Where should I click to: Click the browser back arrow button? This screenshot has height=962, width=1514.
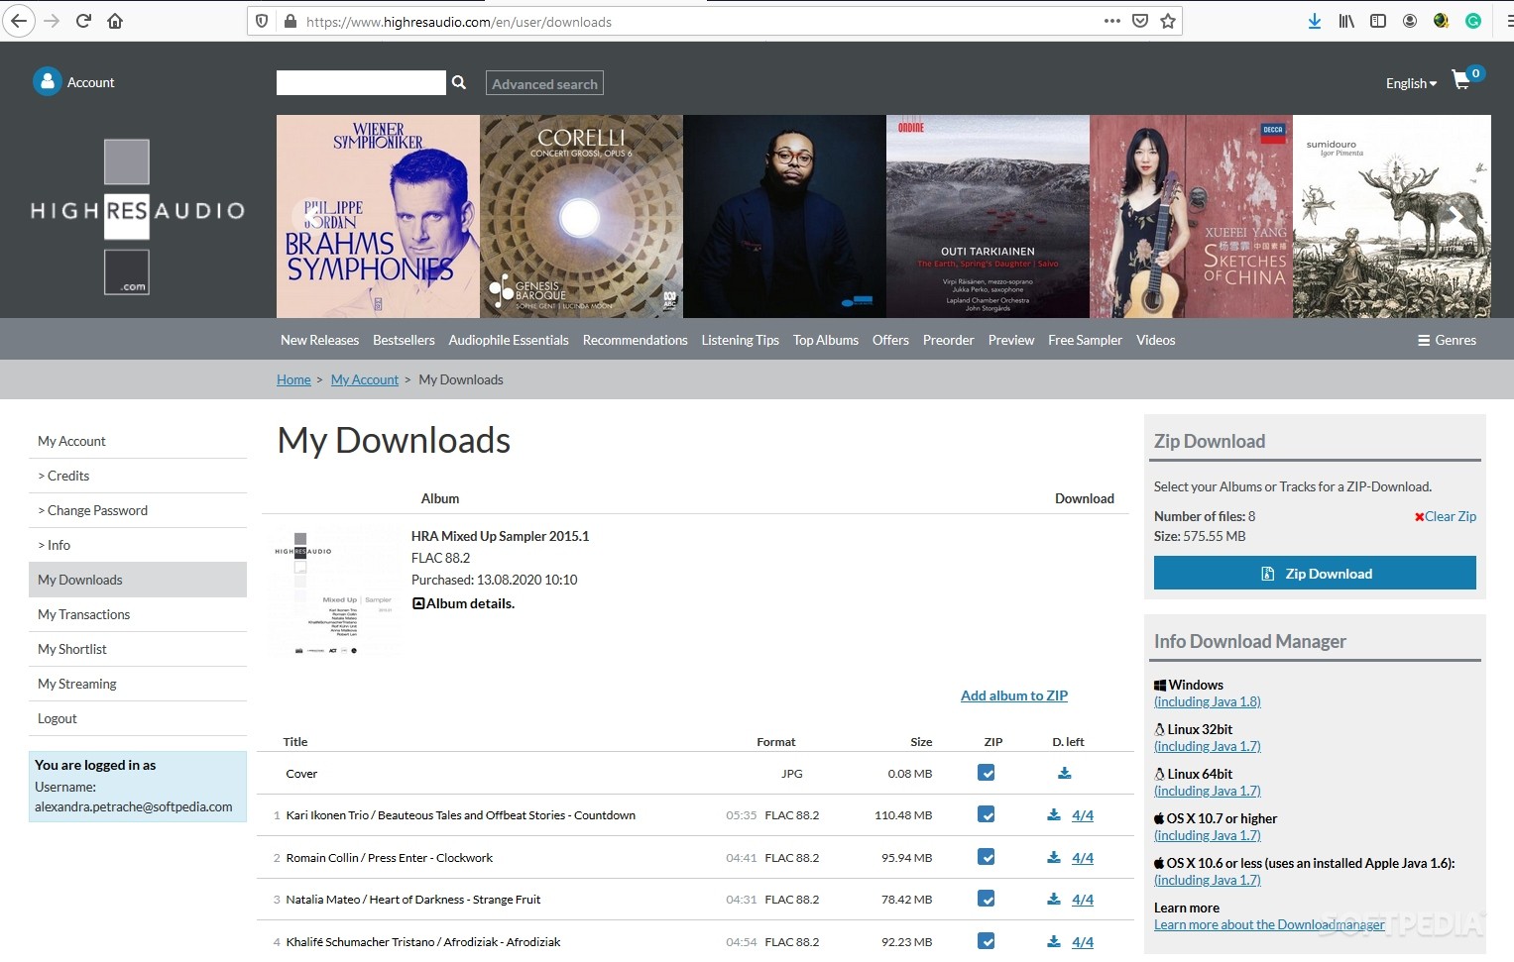coord(19,21)
